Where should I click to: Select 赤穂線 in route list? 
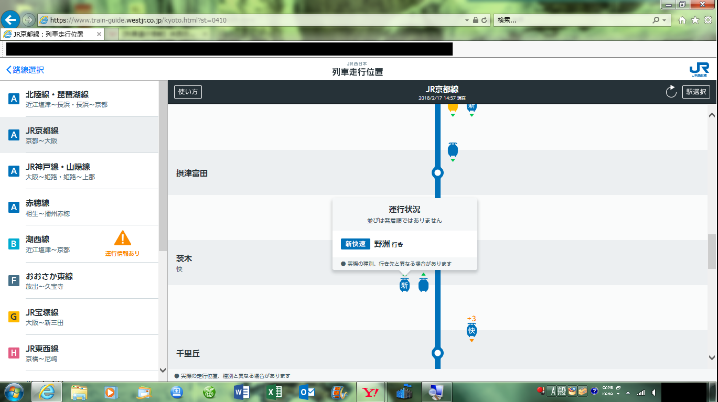coord(79,207)
